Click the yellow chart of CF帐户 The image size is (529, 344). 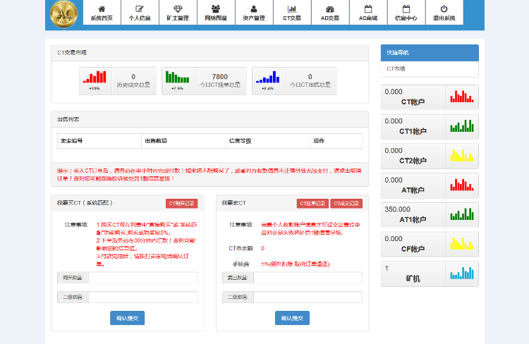(462, 243)
